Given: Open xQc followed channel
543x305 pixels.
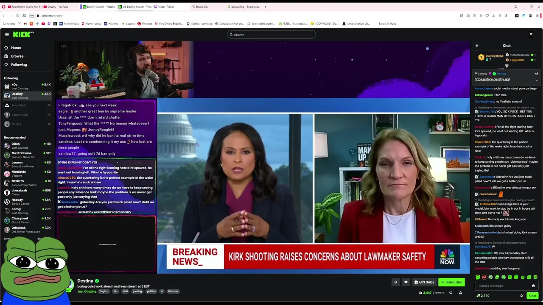Looking at the screenshot, I should [x=27, y=86].
